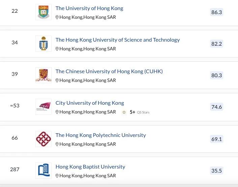Click the CUHK crest logo
238x187 pixels.
point(43,75)
